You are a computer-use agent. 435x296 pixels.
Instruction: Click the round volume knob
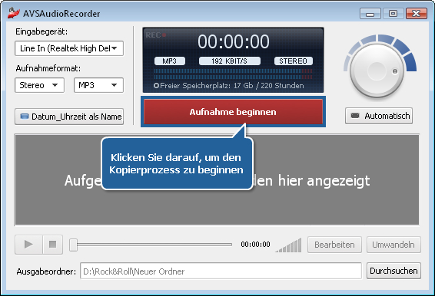pos(377,71)
